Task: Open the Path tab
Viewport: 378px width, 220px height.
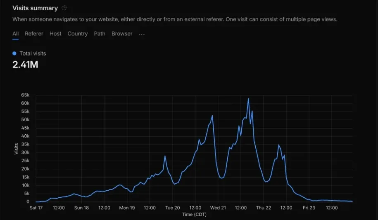Action: tap(100, 34)
